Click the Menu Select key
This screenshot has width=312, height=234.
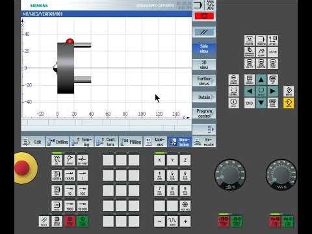point(250,64)
